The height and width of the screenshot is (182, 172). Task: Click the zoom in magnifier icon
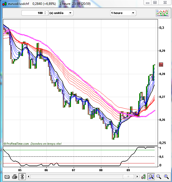tap(166, 177)
